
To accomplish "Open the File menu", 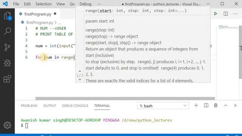I will tap(16, 4).
